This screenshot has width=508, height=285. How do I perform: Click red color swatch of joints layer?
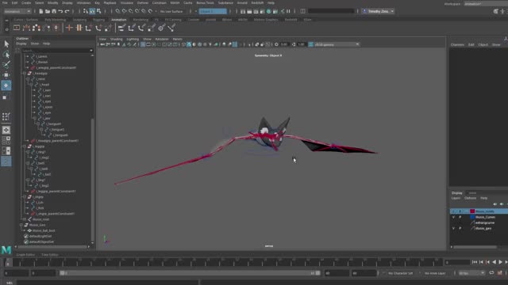coord(472,211)
